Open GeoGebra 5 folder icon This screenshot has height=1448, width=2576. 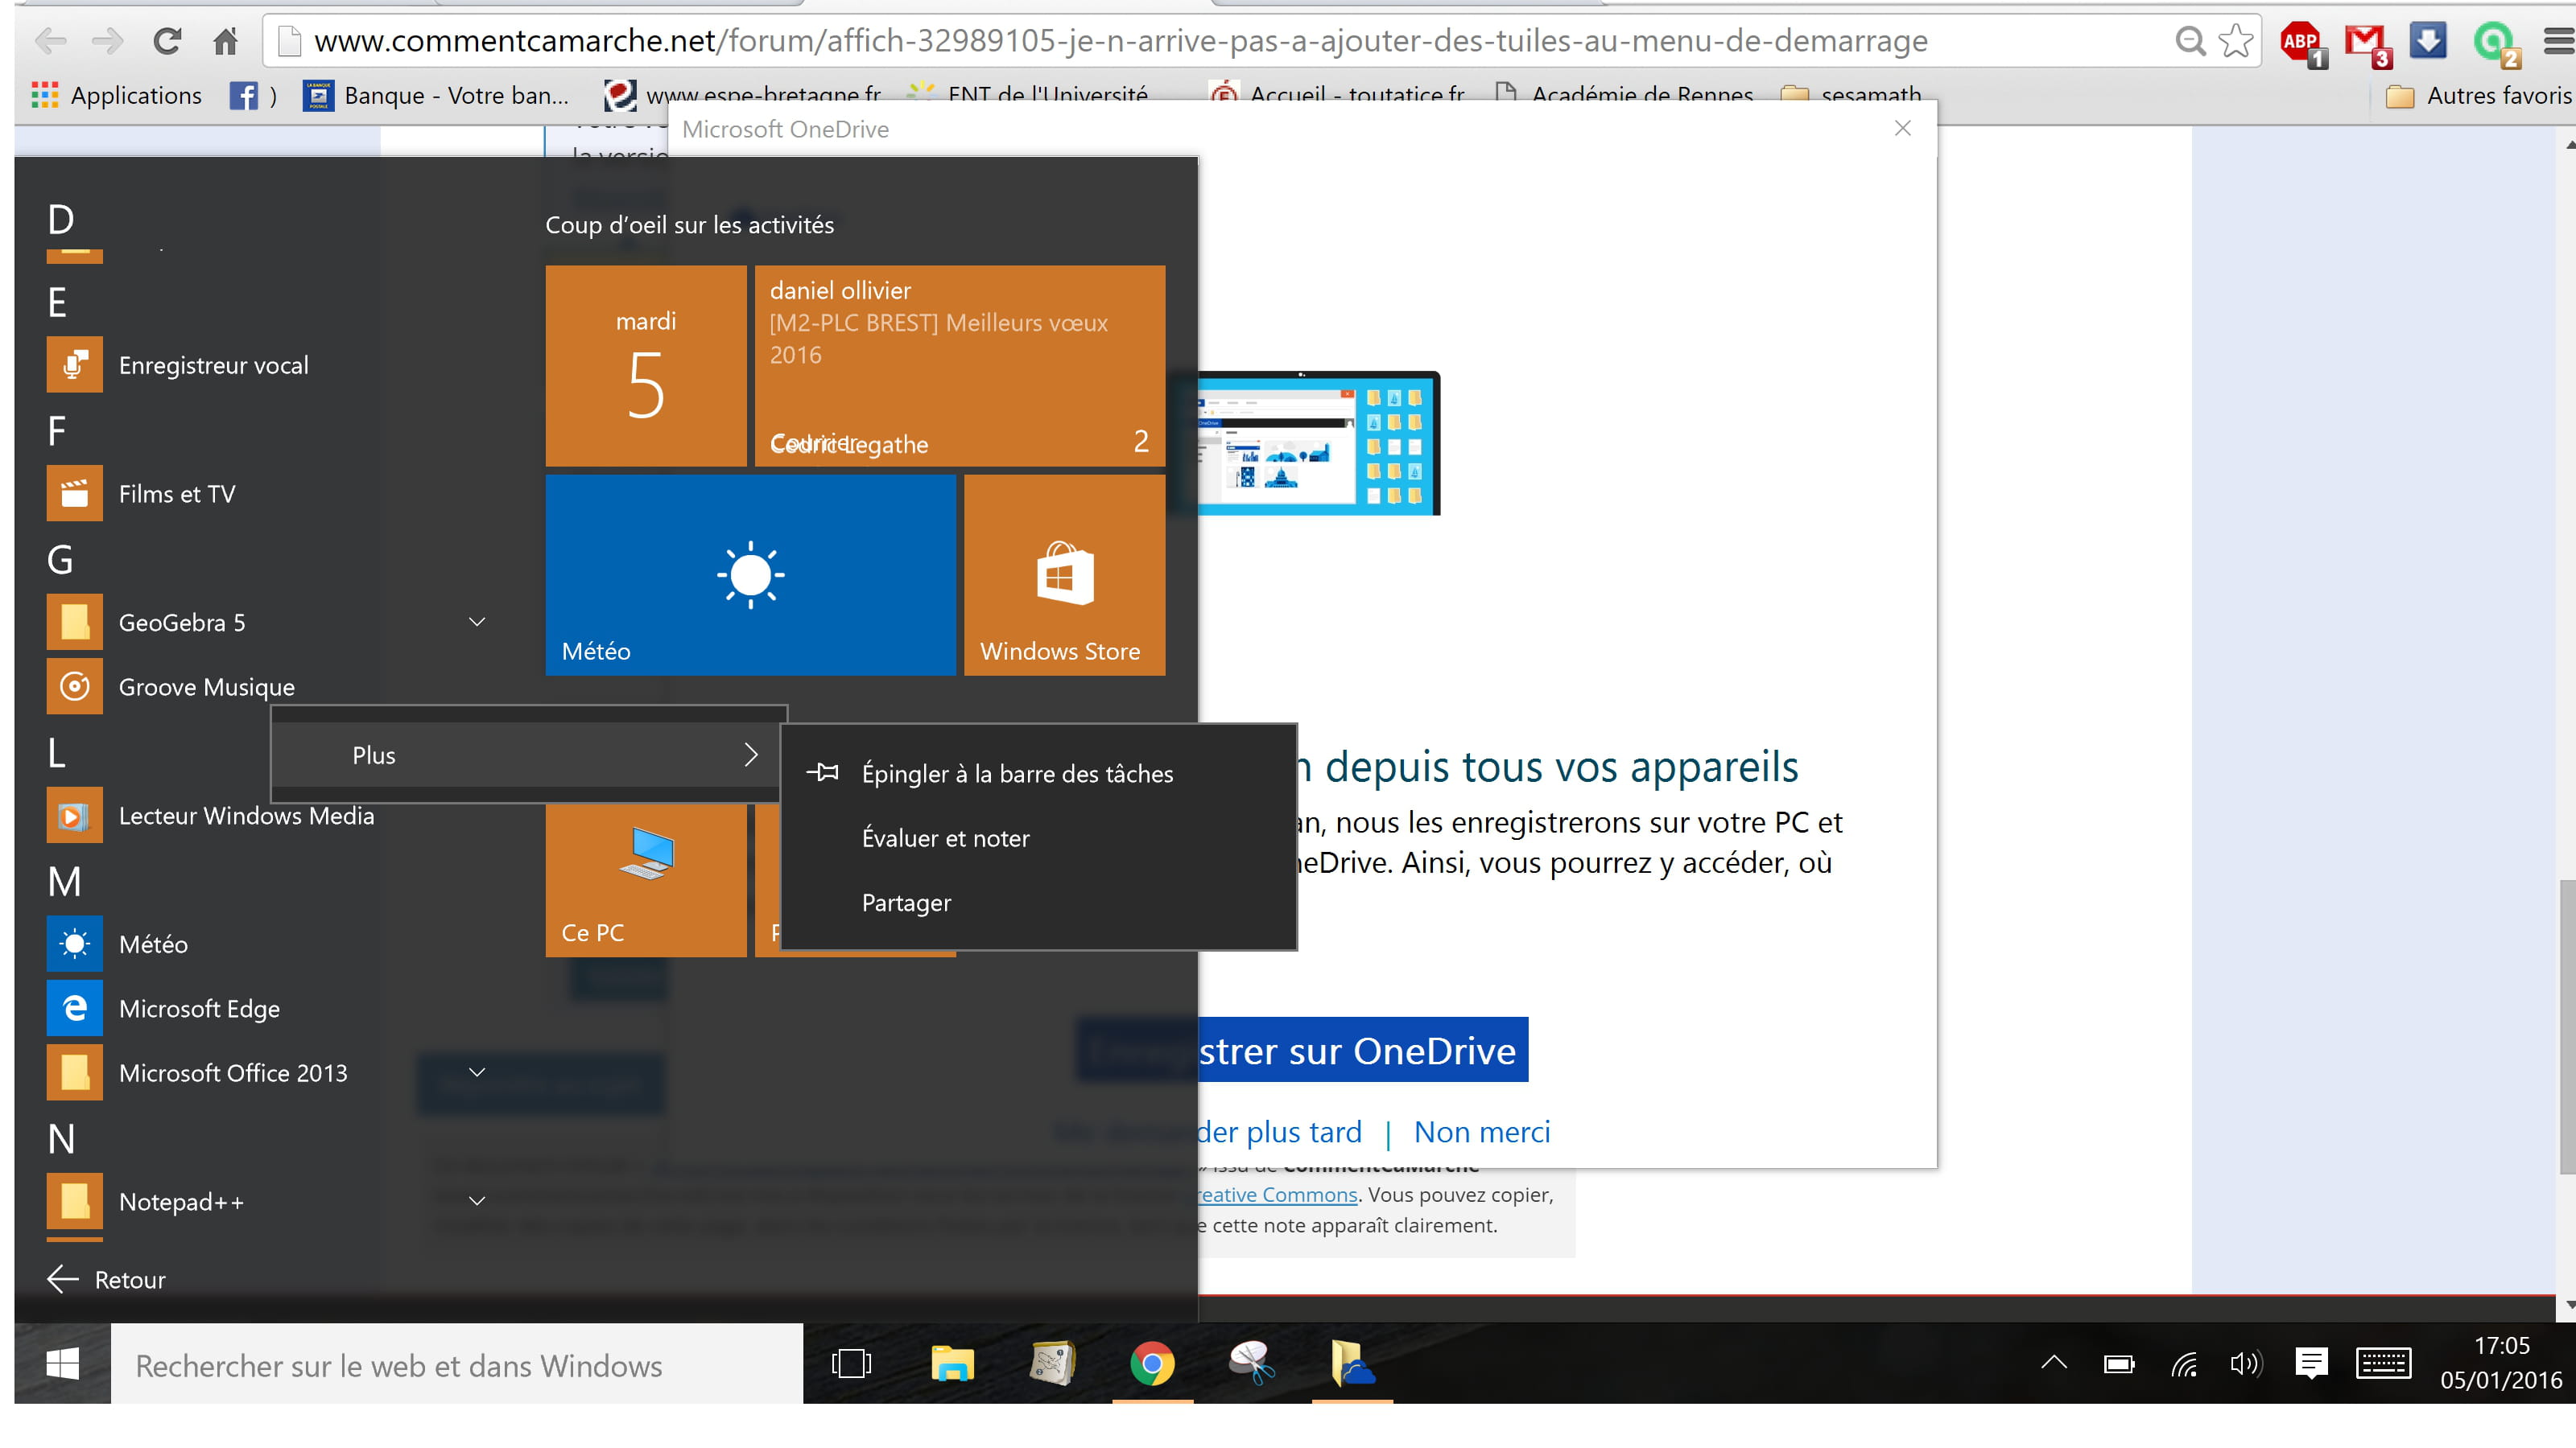(x=74, y=623)
